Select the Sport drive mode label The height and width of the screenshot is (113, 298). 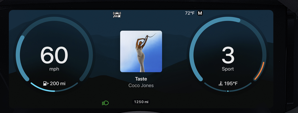click(x=228, y=69)
